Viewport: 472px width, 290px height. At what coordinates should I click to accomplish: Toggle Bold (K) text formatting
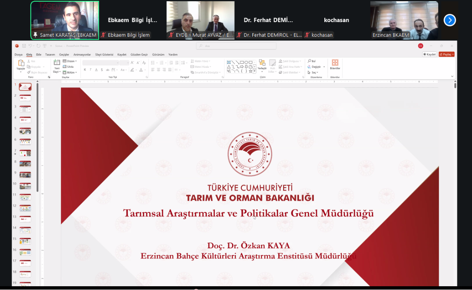85,70
